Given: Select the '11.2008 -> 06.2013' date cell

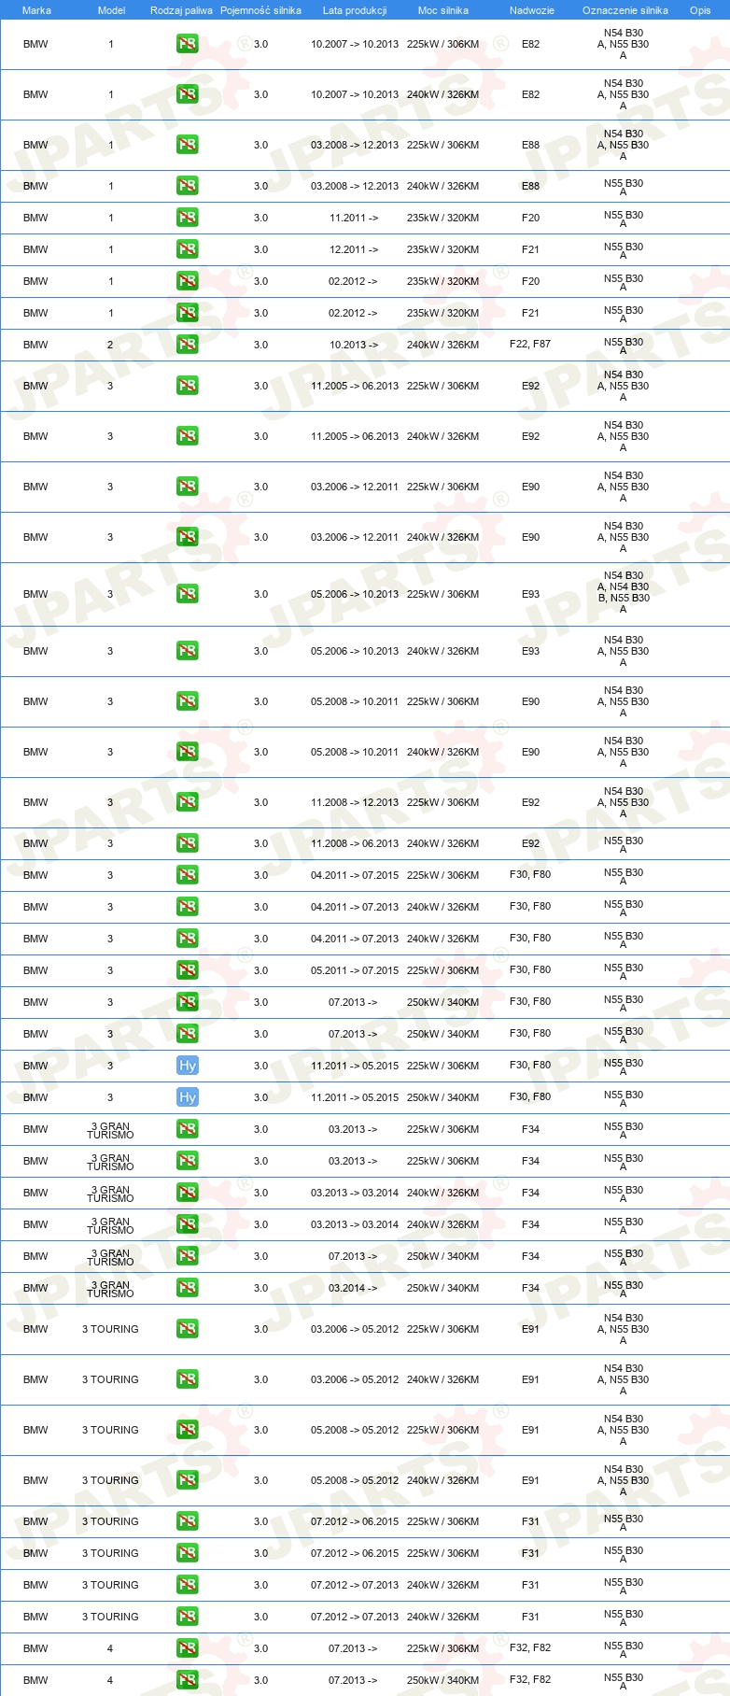Looking at the screenshot, I should pos(355,843).
